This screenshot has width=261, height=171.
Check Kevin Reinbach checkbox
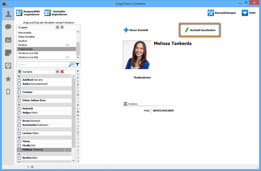(x=19, y=121)
